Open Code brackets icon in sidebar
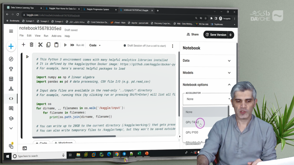 coord(11,99)
